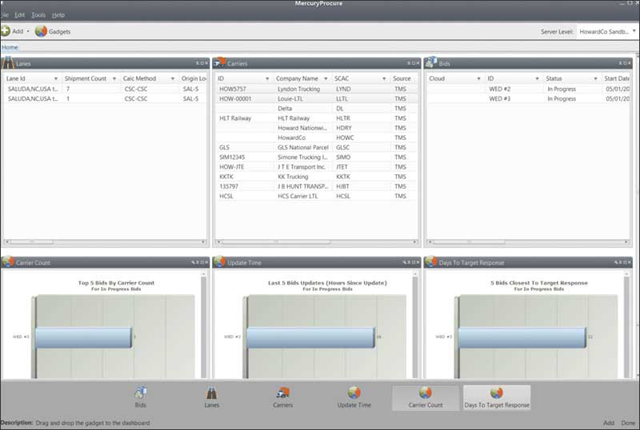Screen dimensions: 640x430
Task: Select the Carrier Count gadget in tray
Action: point(426,398)
